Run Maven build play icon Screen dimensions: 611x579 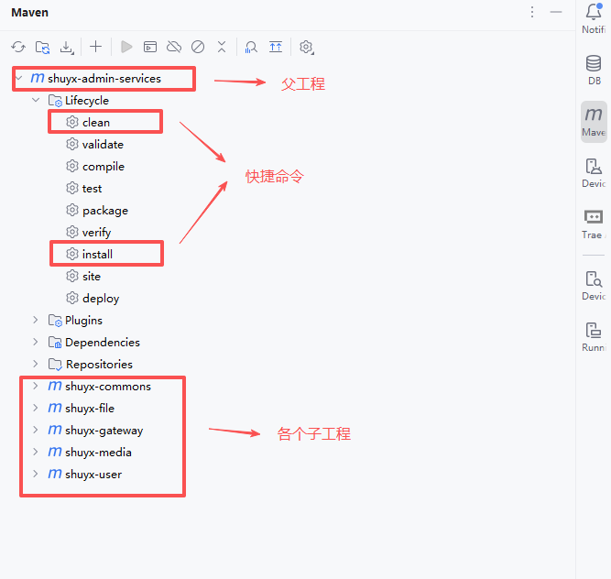point(126,47)
